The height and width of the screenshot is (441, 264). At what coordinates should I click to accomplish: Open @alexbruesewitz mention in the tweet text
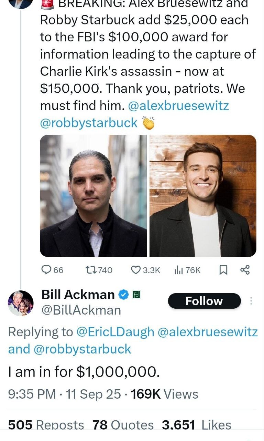[x=178, y=106]
